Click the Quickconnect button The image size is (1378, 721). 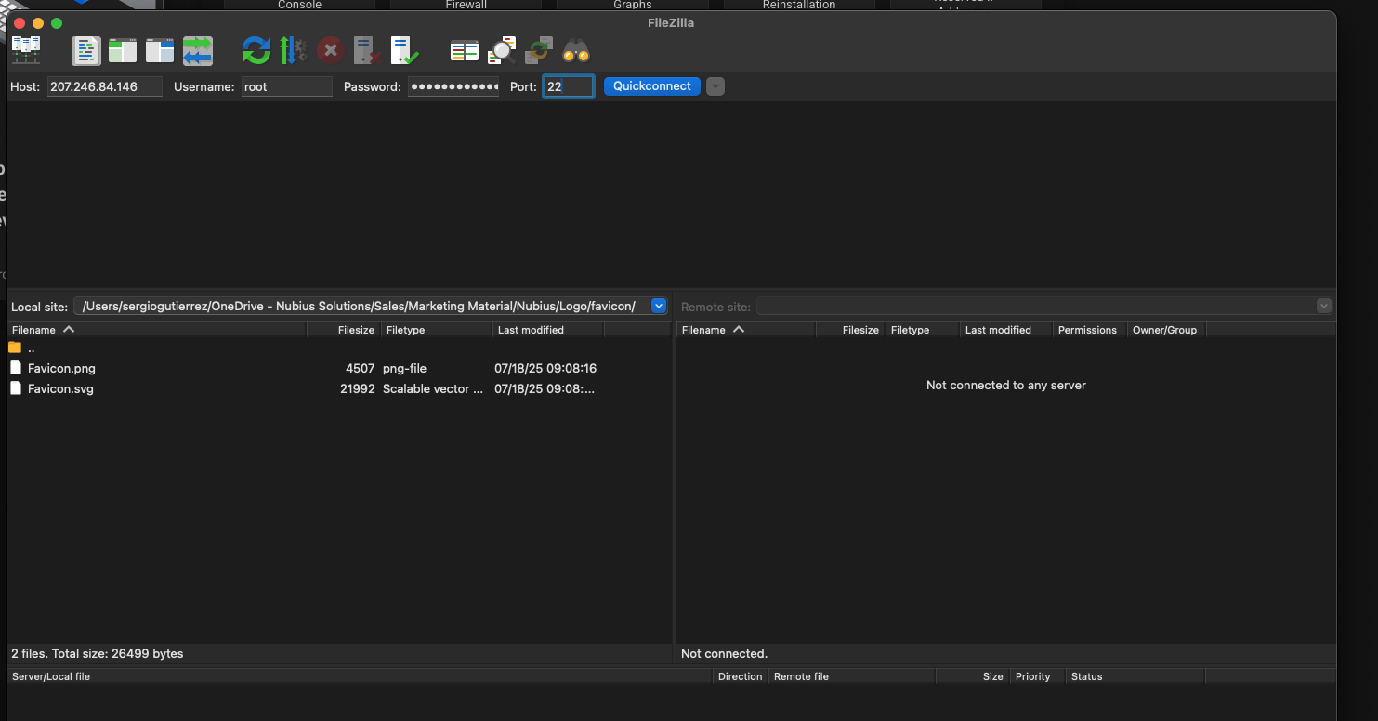pos(651,86)
